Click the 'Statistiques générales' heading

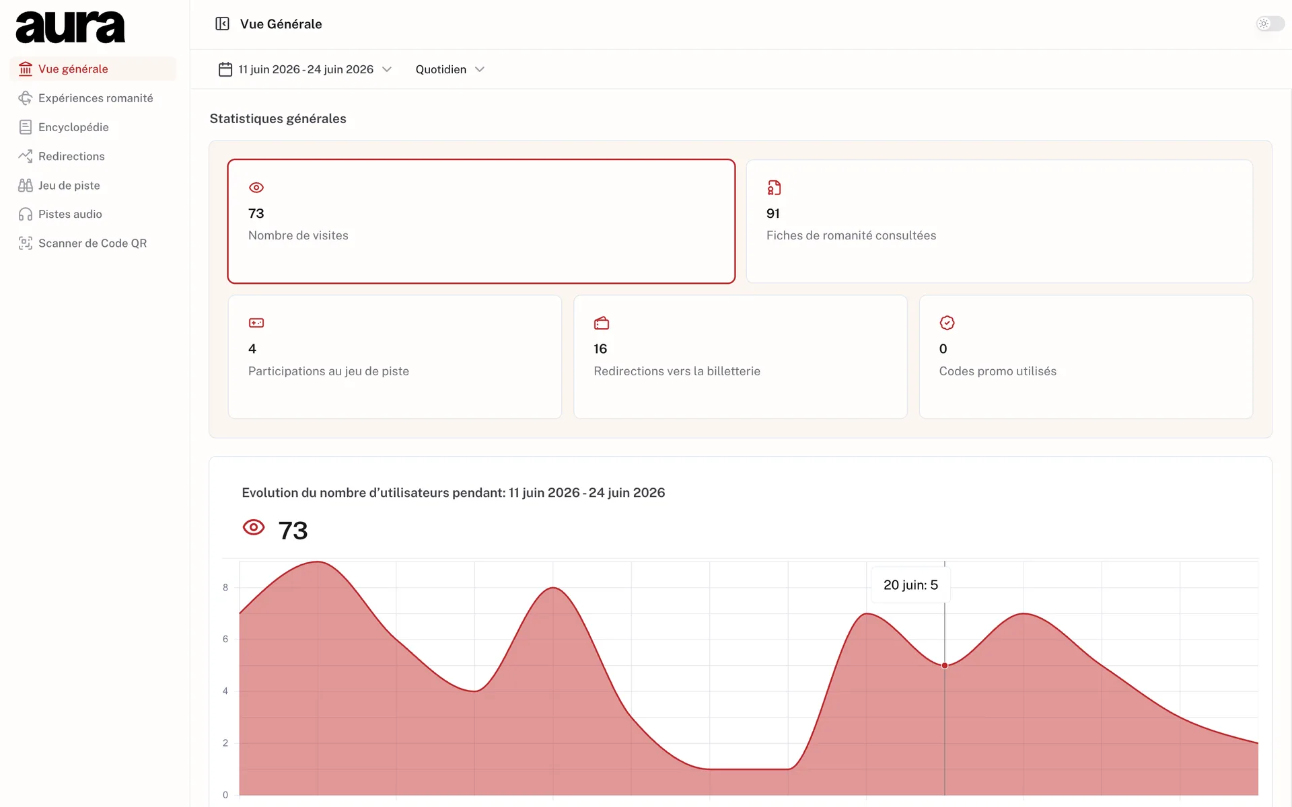pos(278,119)
